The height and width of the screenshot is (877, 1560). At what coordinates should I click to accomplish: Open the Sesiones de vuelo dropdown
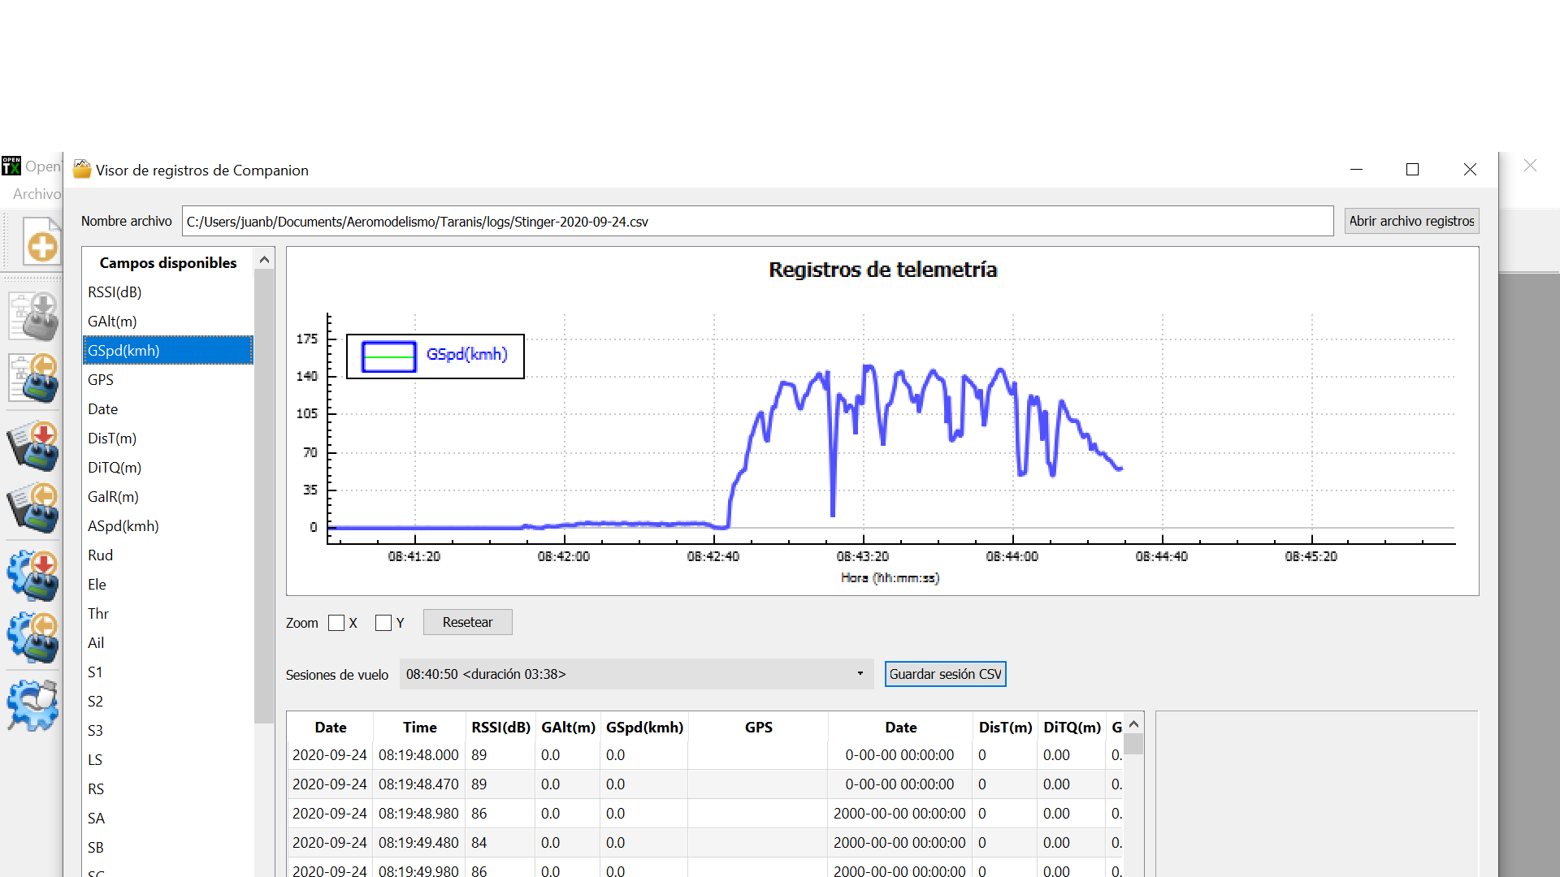[635, 674]
